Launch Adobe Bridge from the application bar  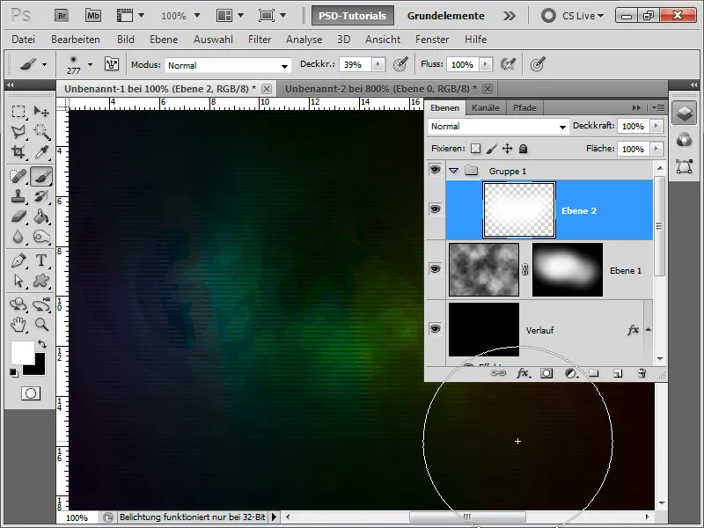click(x=62, y=16)
